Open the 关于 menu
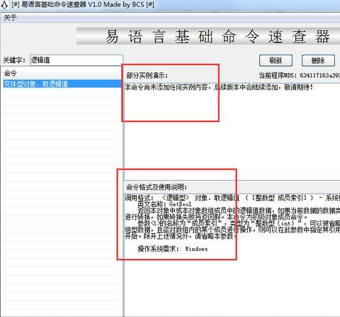340x317 pixels. (10, 18)
